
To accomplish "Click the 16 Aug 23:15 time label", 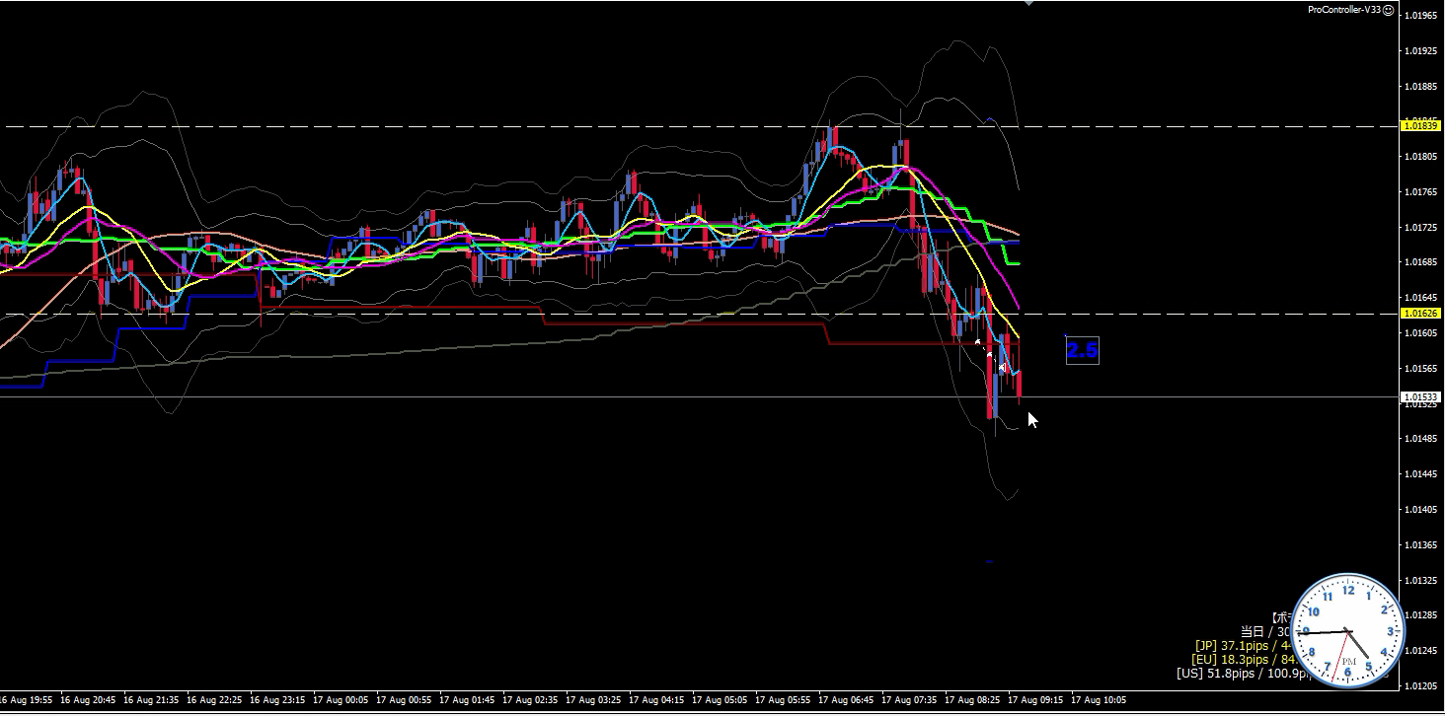I will tap(275, 700).
